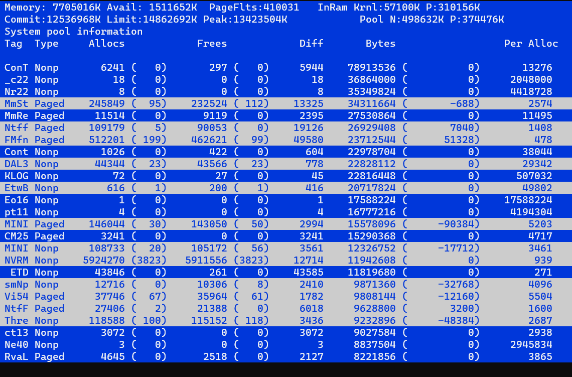Click allocs value 5924270 for NVRM
The width and height of the screenshot is (572, 377).
tap(103, 260)
